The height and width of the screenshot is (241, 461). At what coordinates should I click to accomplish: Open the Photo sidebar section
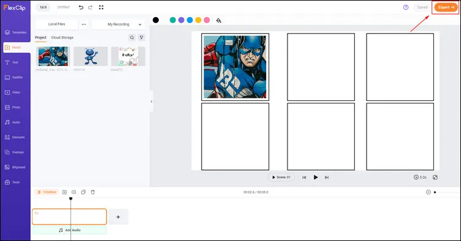pos(13,107)
